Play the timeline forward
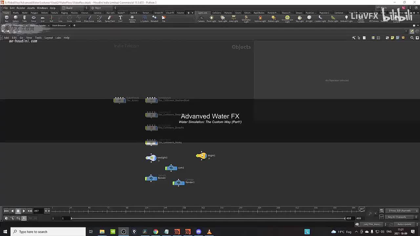 (x=24, y=211)
